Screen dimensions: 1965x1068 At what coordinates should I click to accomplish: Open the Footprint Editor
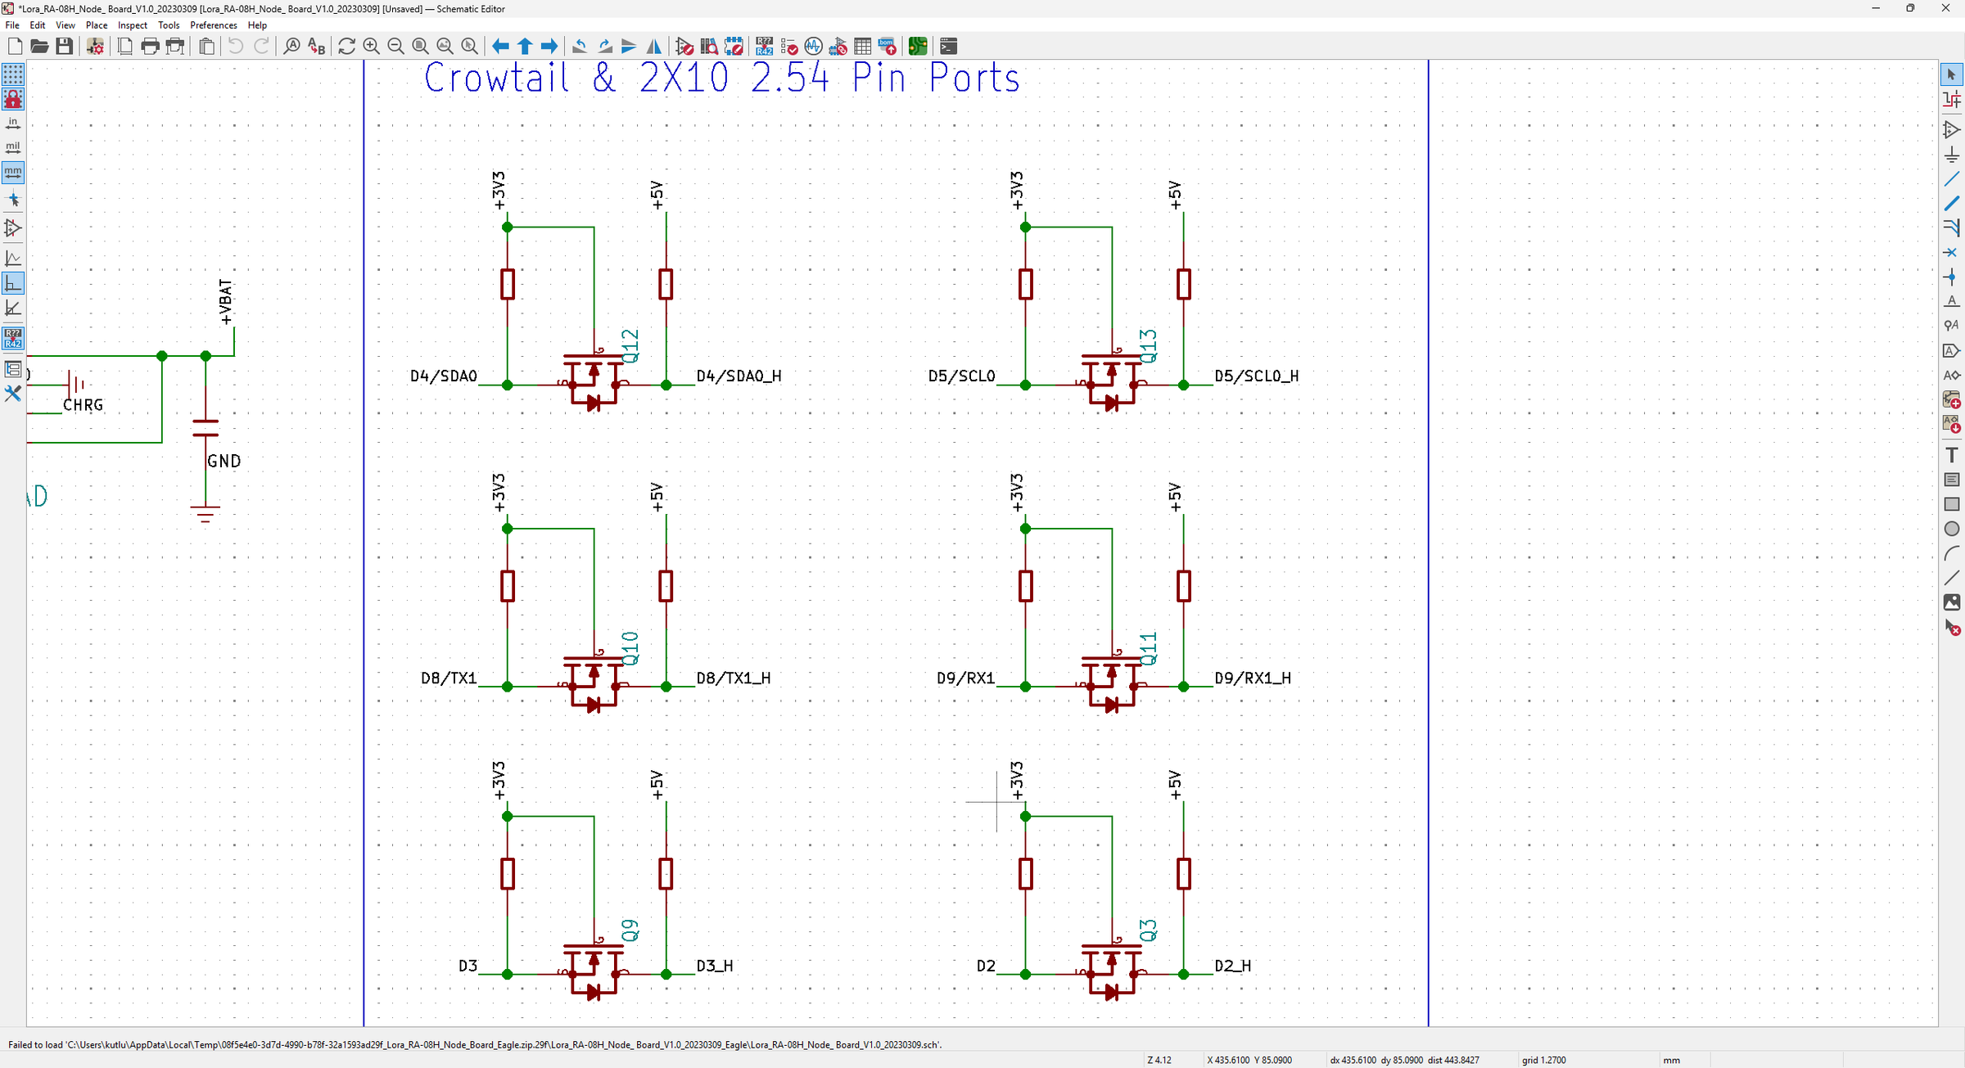734,47
